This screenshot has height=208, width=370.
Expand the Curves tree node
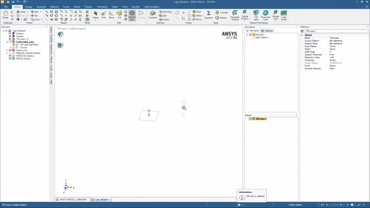pyautogui.click(x=10, y=47)
